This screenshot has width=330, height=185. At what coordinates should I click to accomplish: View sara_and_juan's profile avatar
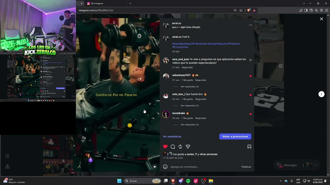[x=166, y=60]
